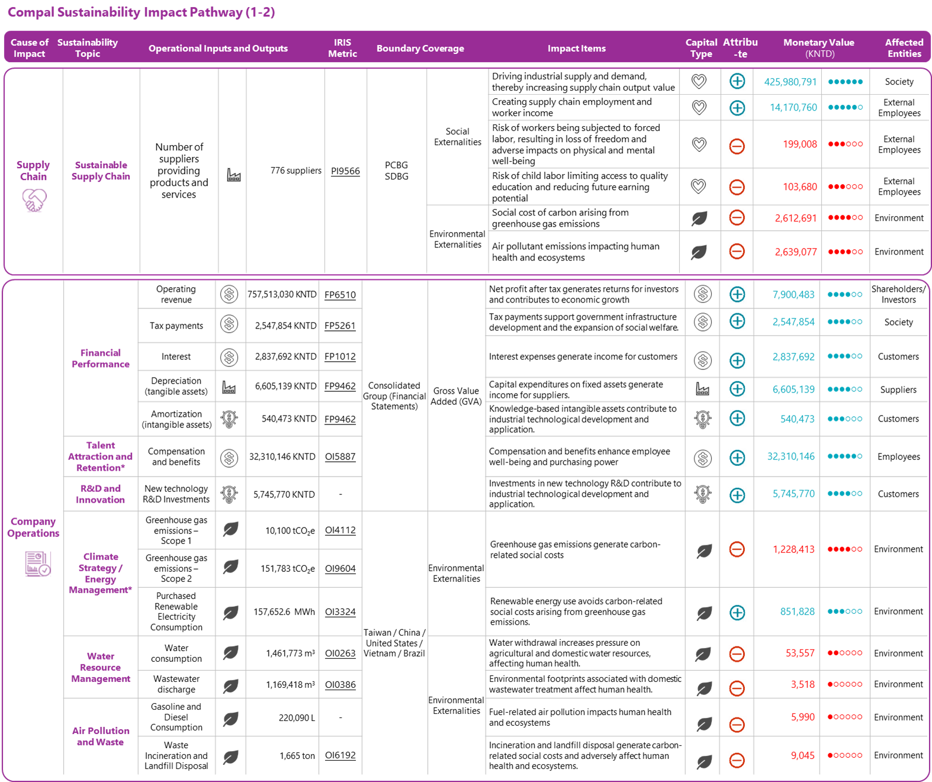Click the plus attribute icon for 425,980,791
This screenshot has height=782, width=932.
point(737,81)
